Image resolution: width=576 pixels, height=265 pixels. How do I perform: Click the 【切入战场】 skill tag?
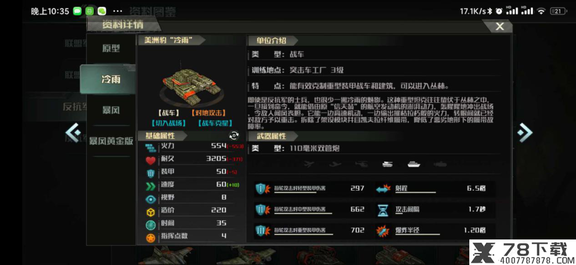pos(169,123)
